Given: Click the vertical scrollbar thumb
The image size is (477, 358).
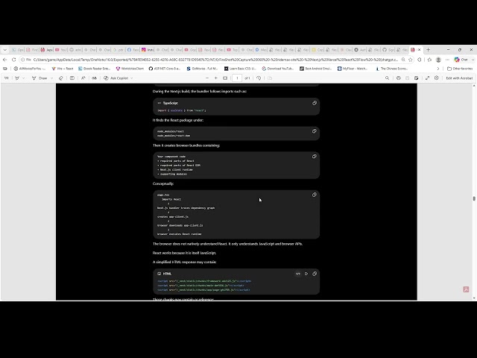Looking at the screenshot, I should point(474,198).
